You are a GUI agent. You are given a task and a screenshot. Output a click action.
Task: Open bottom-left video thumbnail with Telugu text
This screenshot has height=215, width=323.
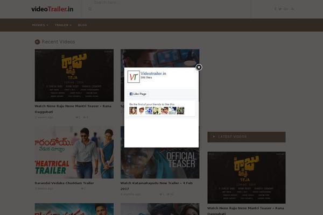click(74, 209)
